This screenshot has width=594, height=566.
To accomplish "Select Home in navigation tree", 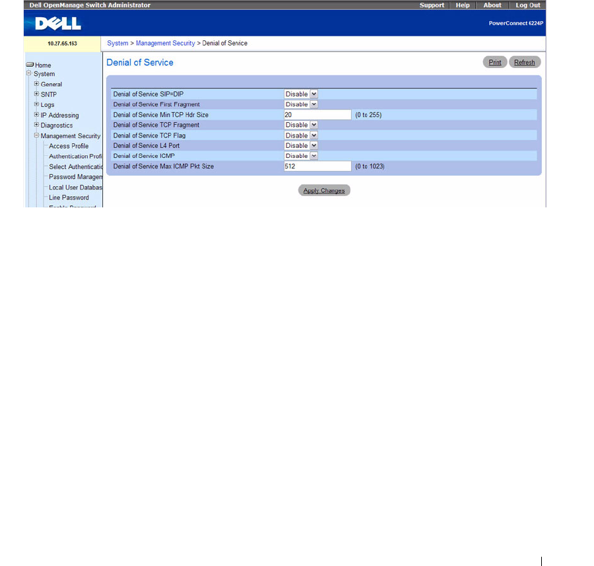I will click(43, 65).
